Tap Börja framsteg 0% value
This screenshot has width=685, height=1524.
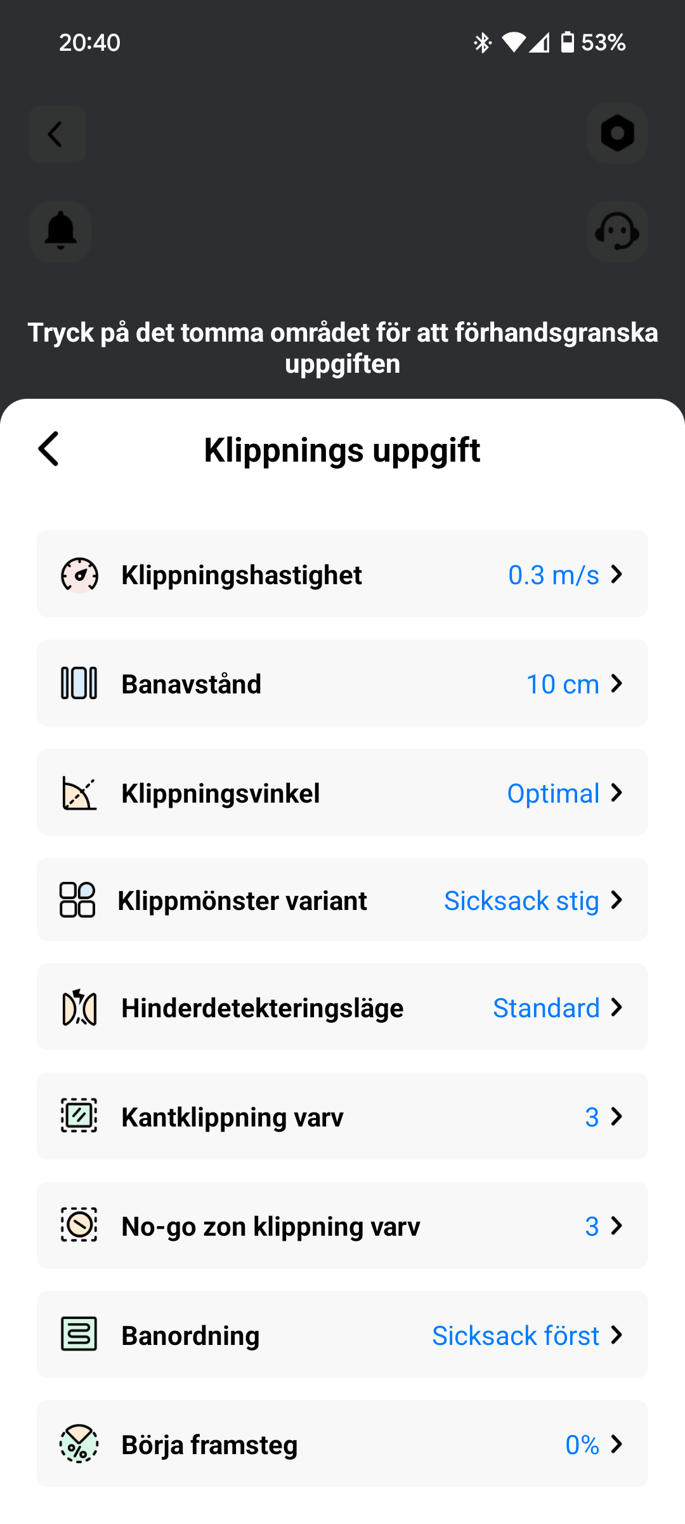click(582, 1445)
